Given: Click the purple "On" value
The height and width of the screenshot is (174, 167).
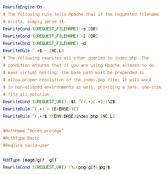Looking at the screenshot, I should point(39,7).
